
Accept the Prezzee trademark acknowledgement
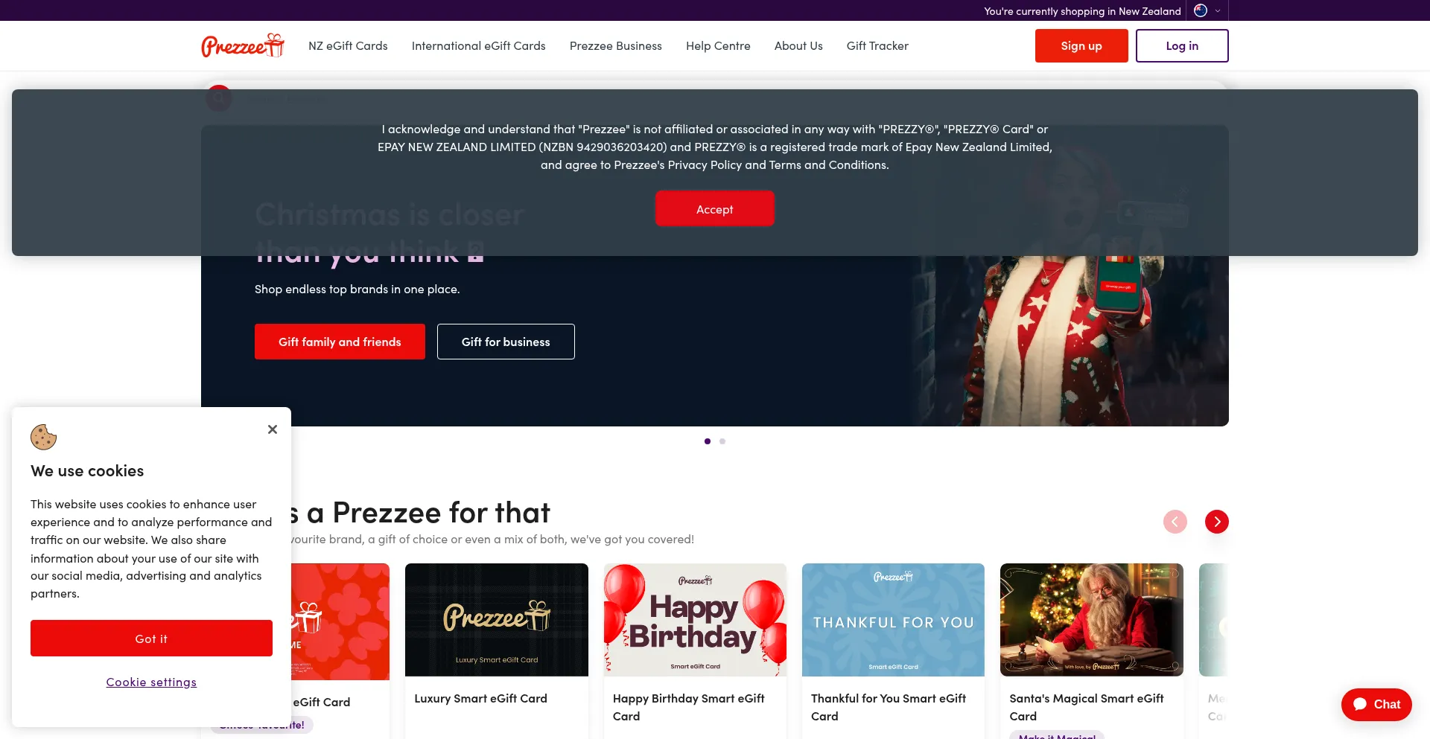[714, 209]
